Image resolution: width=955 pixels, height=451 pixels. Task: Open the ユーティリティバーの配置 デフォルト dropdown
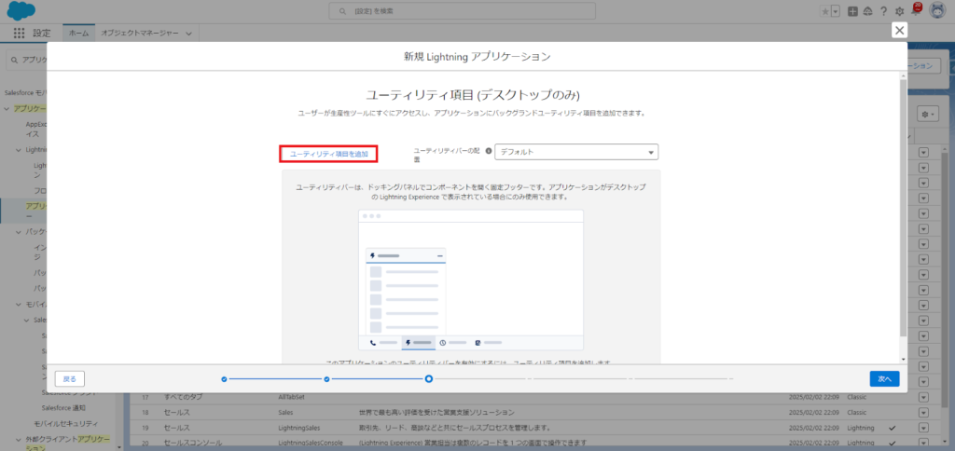(x=576, y=152)
